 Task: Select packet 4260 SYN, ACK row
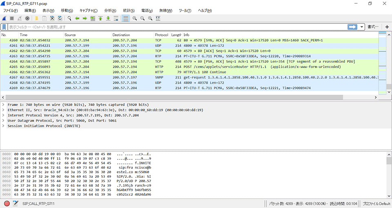point(189,40)
